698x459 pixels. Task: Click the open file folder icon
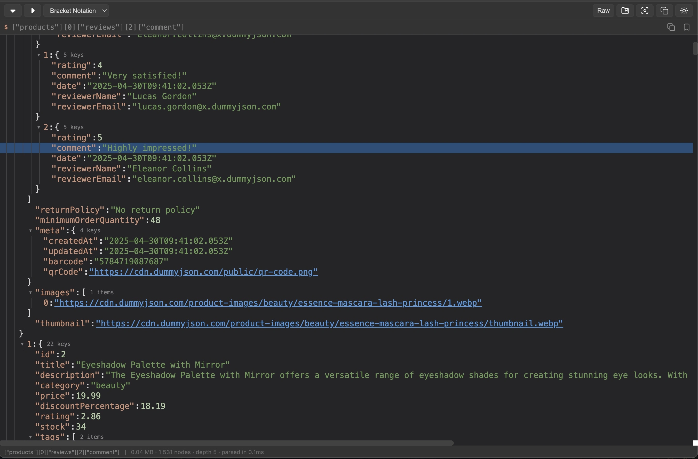point(625,11)
